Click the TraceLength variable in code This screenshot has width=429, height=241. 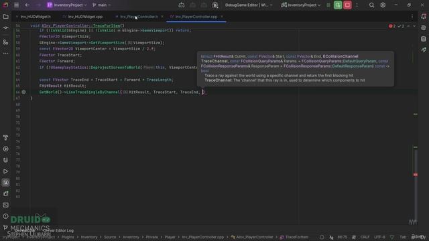159,80
